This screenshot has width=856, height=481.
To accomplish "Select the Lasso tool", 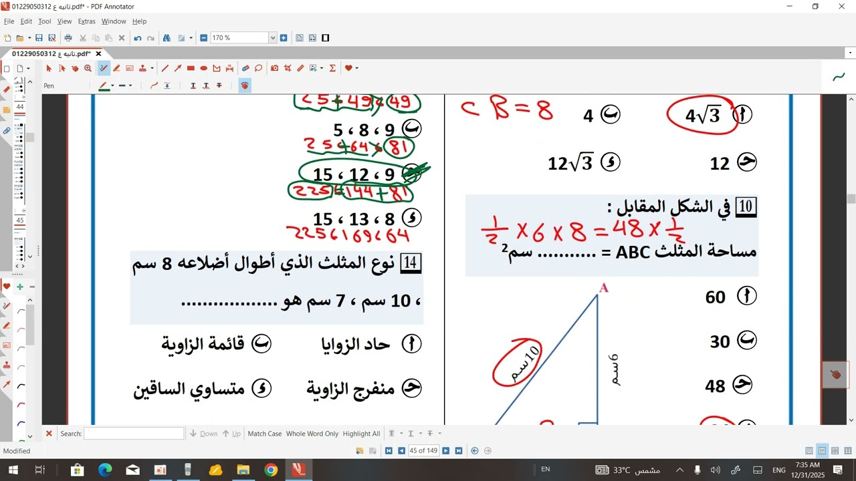I will point(257,68).
